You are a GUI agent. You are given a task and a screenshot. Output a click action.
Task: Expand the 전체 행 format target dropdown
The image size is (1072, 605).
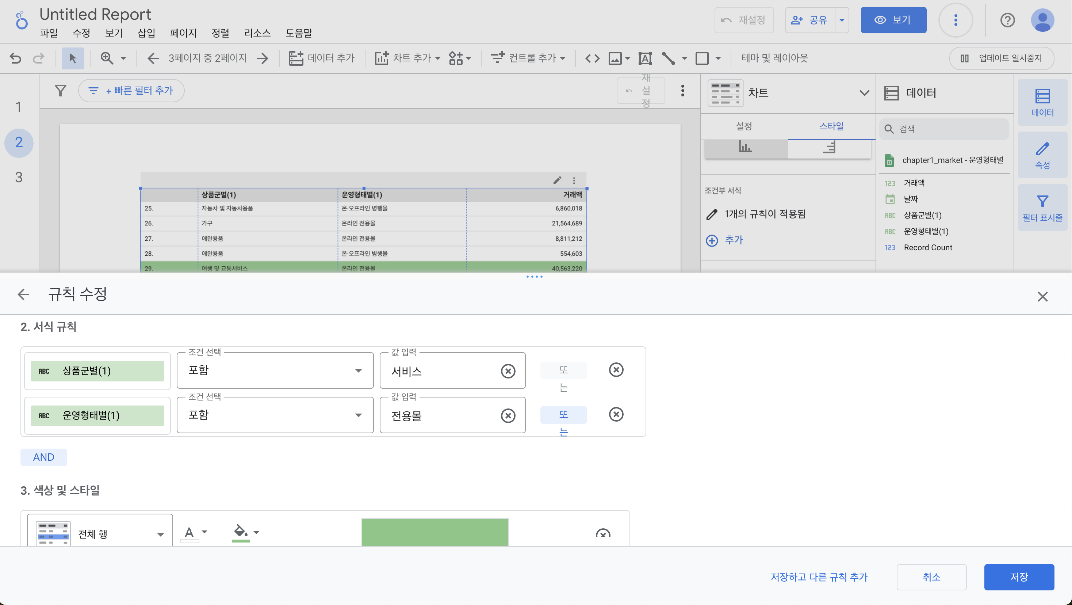click(x=100, y=533)
